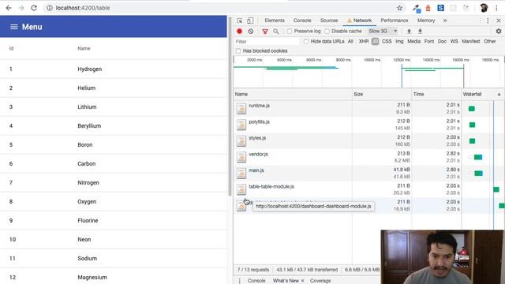Open the Chrome three-dot menu
The height and width of the screenshot is (284, 505).
tap(496, 8)
